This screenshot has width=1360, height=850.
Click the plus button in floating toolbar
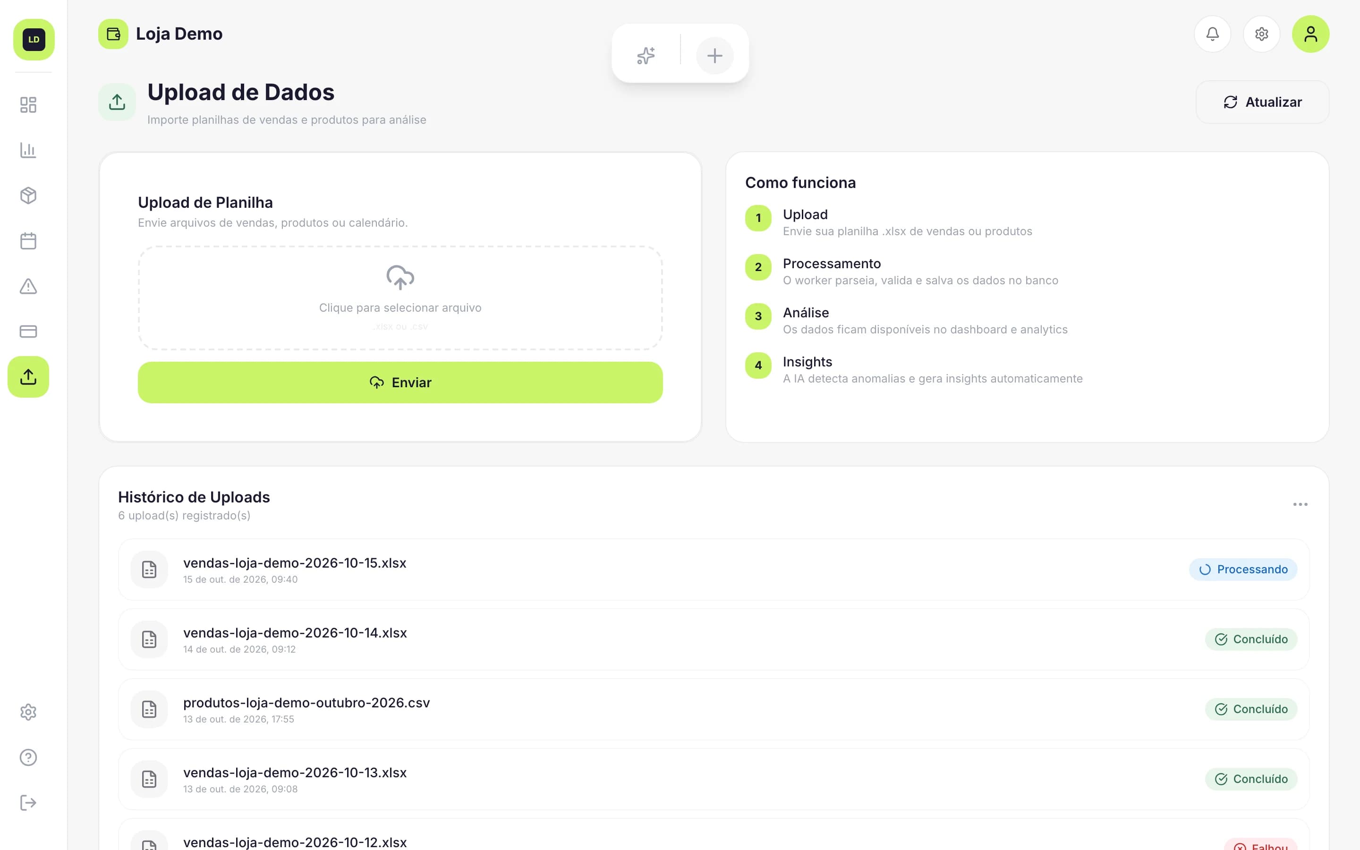click(x=715, y=56)
